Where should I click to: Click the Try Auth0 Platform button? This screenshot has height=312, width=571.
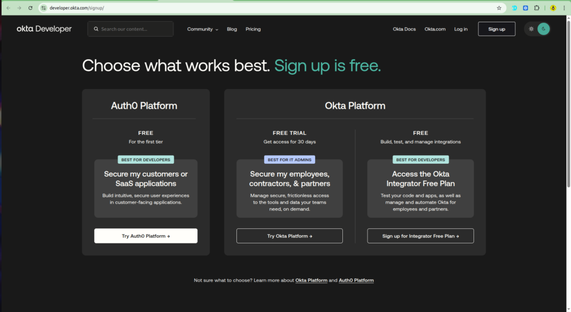coord(146,236)
